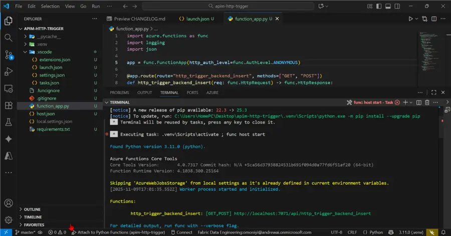Click Attach to Python Functions debug target

pos(118,232)
